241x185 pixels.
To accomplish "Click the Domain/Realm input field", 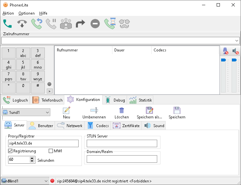I will pyautogui.click(x=122, y=159).
